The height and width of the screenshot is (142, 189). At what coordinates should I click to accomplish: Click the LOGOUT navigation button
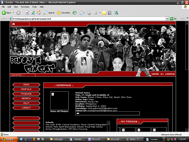[x=26, y=108]
